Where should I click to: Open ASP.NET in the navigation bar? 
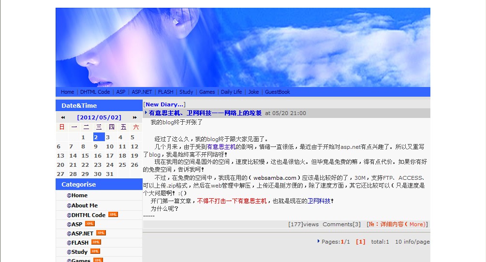pyautogui.click(x=142, y=92)
